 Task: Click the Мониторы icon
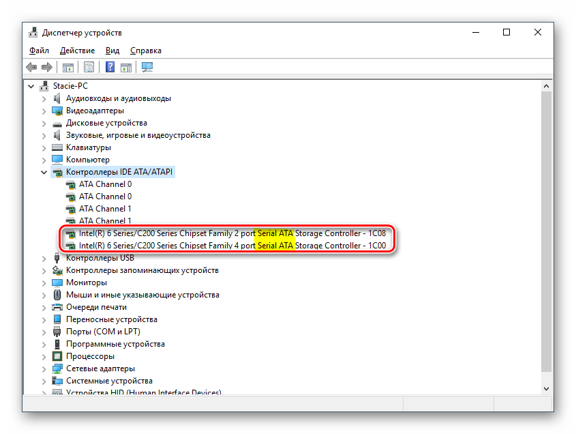[x=57, y=283]
